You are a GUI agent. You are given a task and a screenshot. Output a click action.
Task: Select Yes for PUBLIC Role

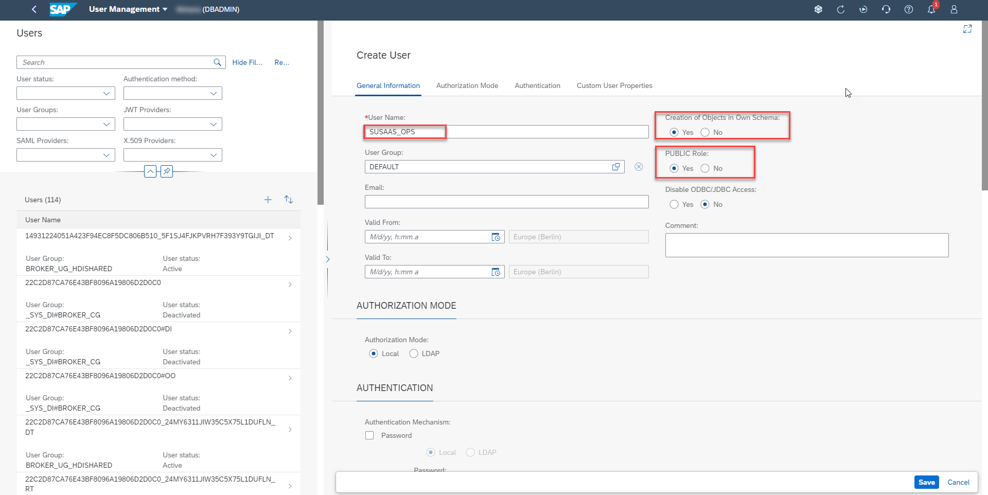(x=674, y=168)
